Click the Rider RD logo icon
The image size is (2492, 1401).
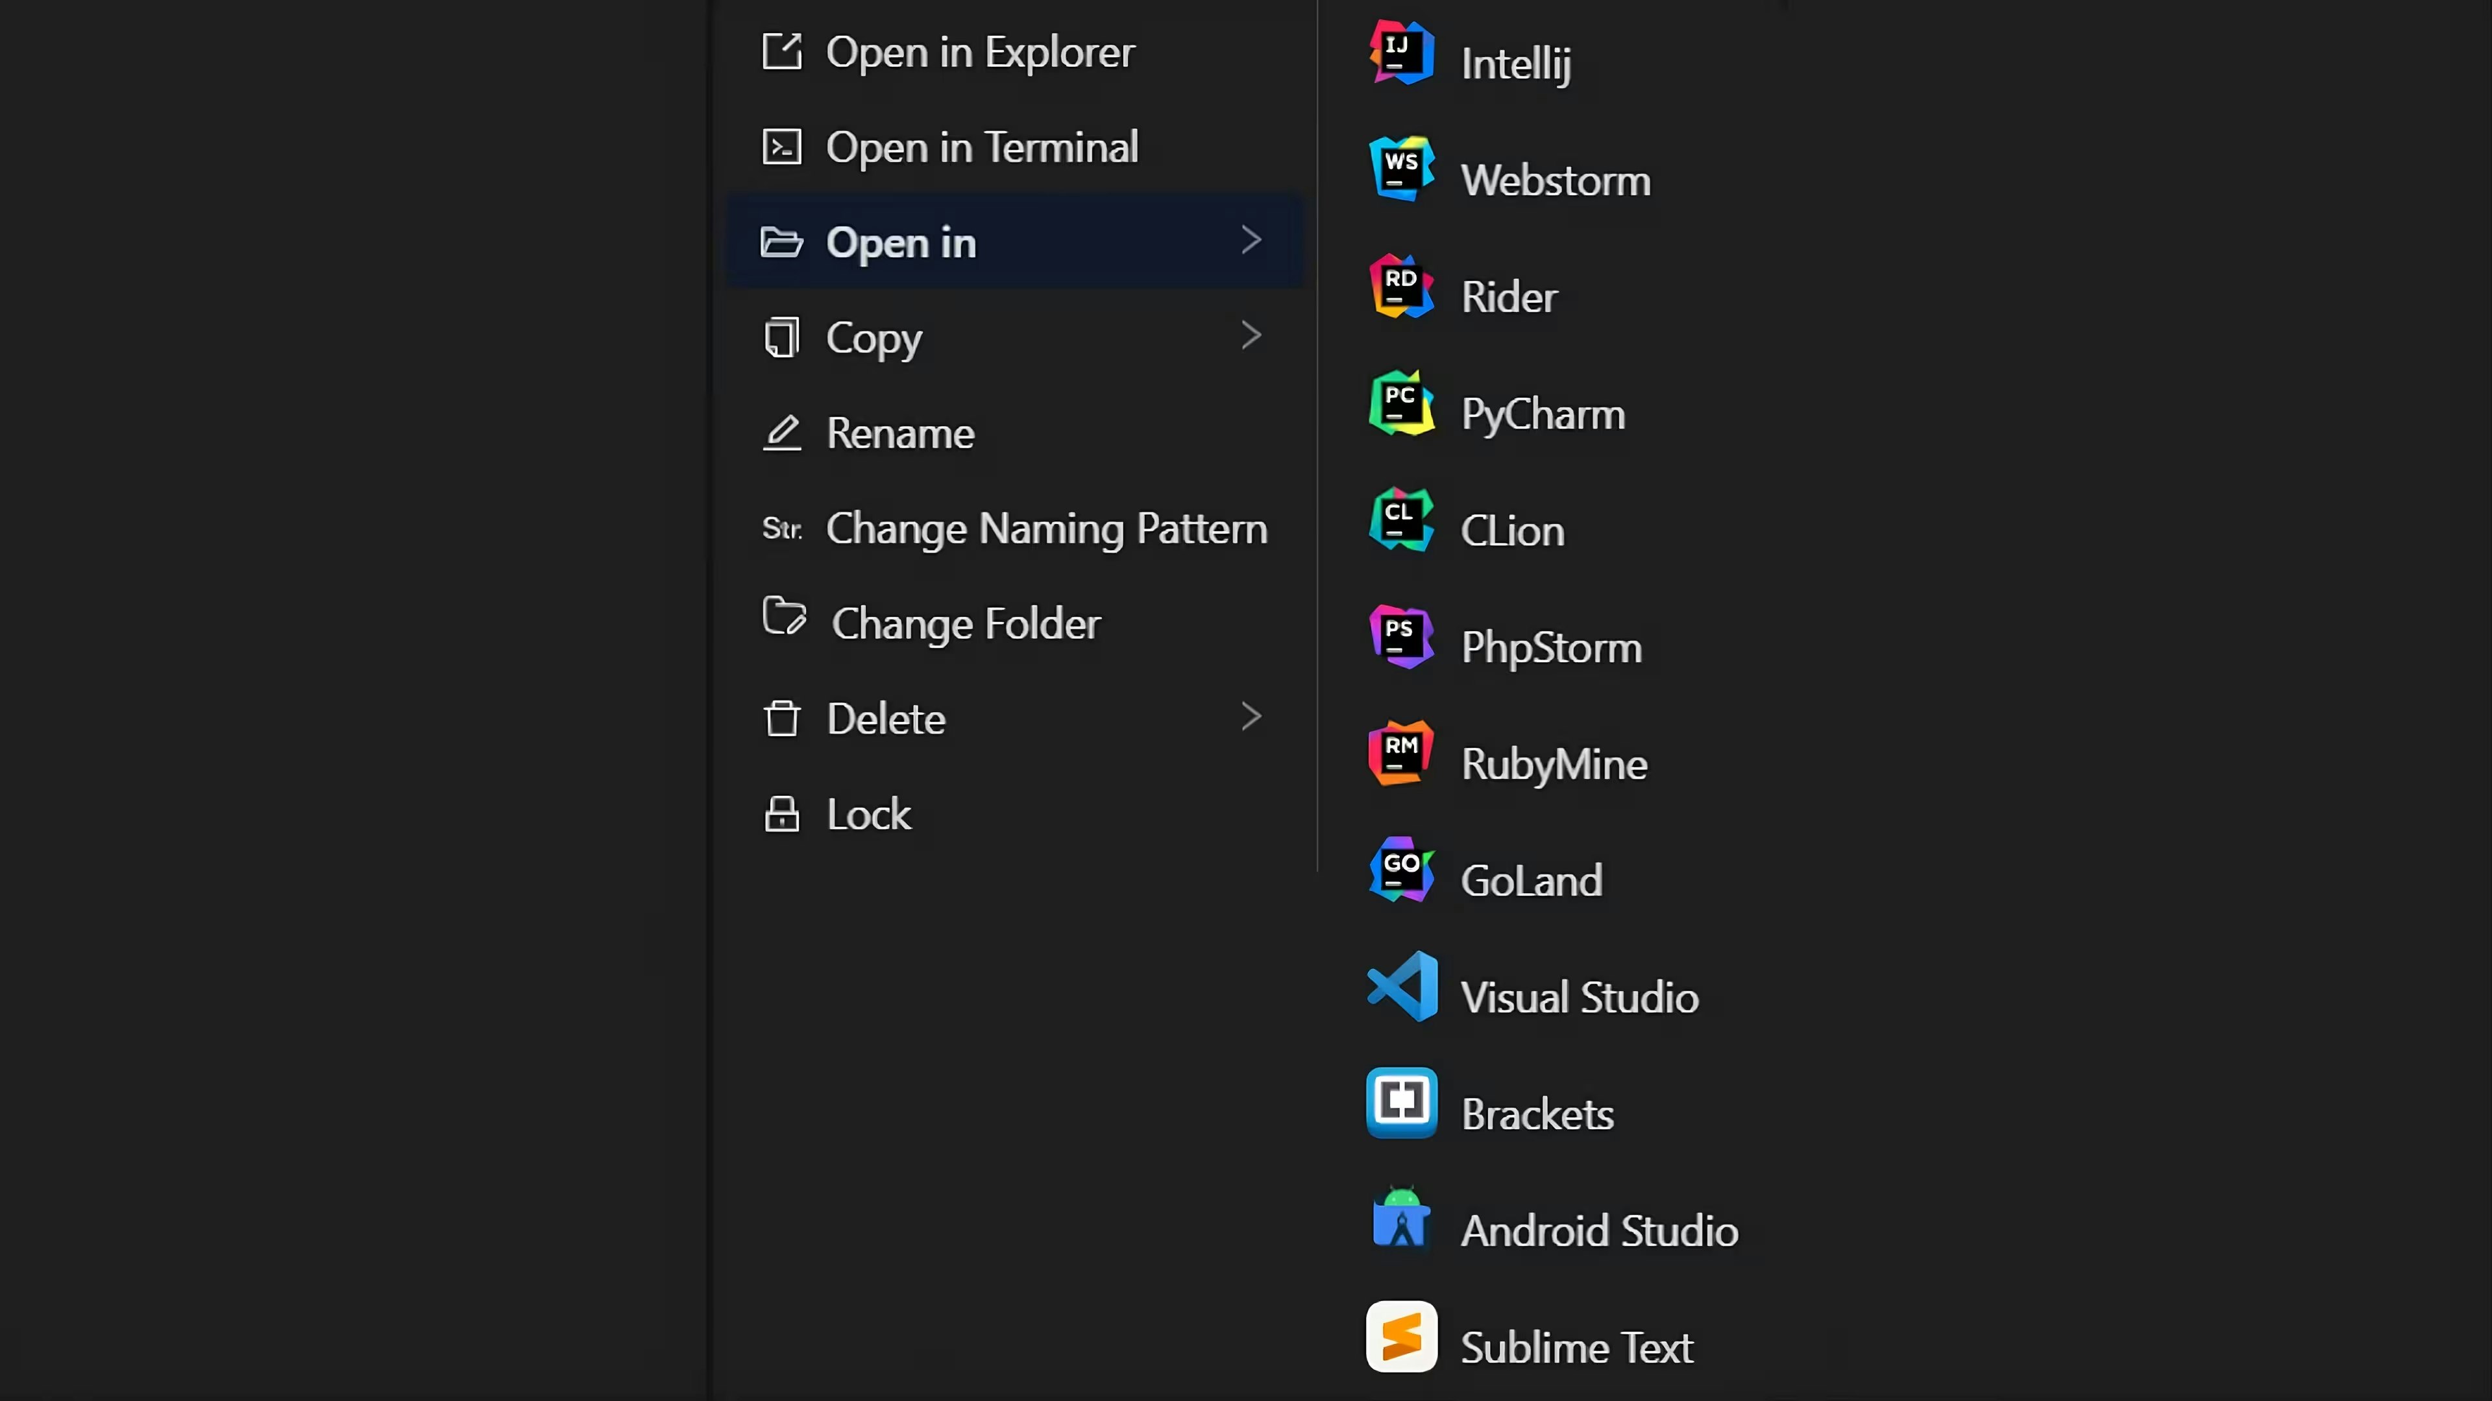point(1401,286)
